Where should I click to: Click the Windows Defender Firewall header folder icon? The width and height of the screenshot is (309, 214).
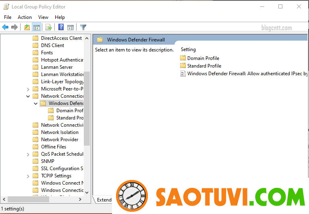click(100, 40)
